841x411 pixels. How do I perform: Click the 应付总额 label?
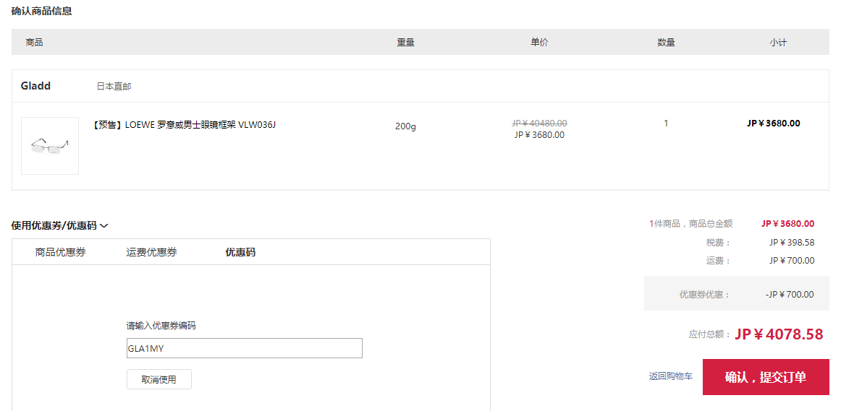709,334
